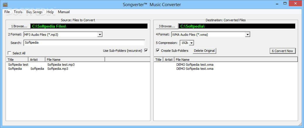Expand the source format MP3 dropdown
The image size is (304, 128).
(x=100, y=35)
